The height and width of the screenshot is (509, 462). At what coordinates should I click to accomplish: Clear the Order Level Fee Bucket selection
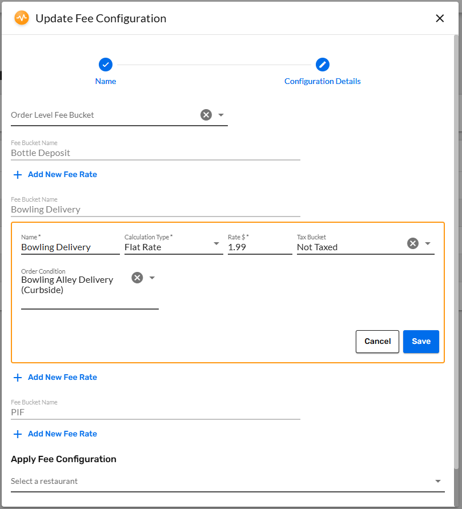[206, 114]
